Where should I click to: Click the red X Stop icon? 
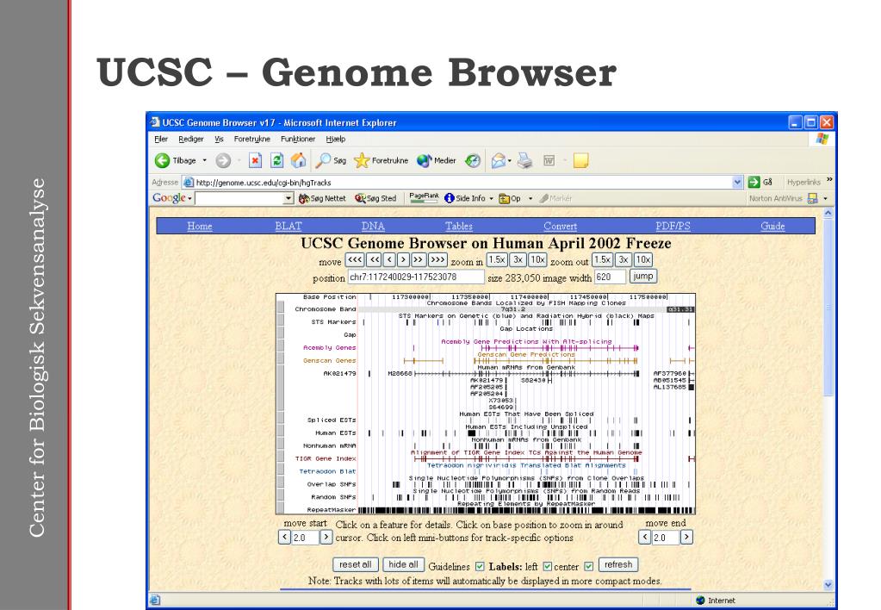coord(255,161)
